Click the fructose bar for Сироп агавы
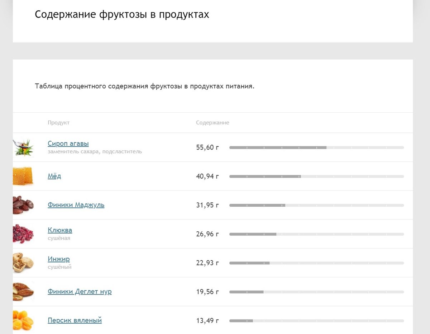The width and height of the screenshot is (430, 334). tap(316, 147)
